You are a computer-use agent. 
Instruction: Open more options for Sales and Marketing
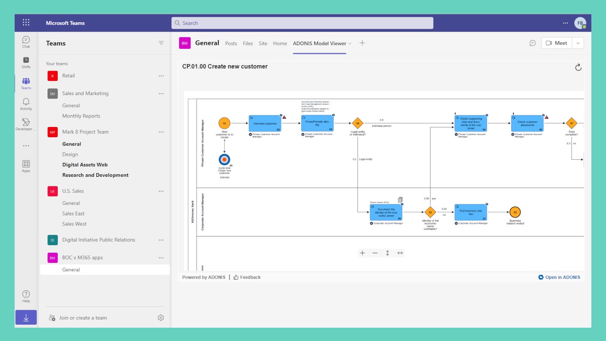coord(161,94)
